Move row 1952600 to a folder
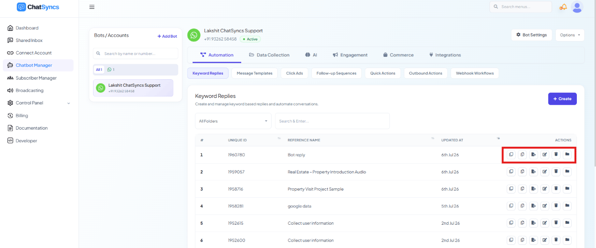 point(567,240)
